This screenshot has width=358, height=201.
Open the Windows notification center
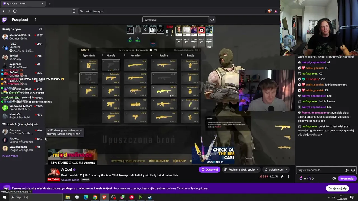tap(352, 197)
